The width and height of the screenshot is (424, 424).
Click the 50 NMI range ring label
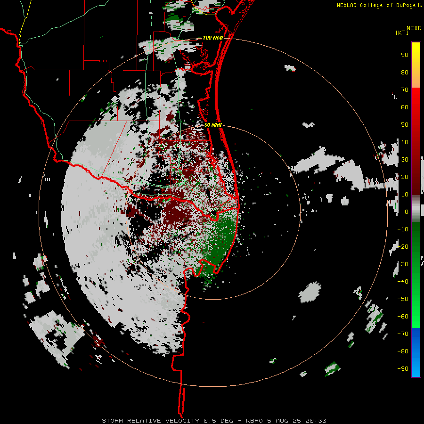213,125
